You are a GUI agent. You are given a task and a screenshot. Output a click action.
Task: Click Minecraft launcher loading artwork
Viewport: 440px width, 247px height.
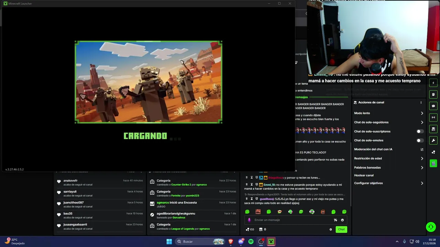(148, 82)
